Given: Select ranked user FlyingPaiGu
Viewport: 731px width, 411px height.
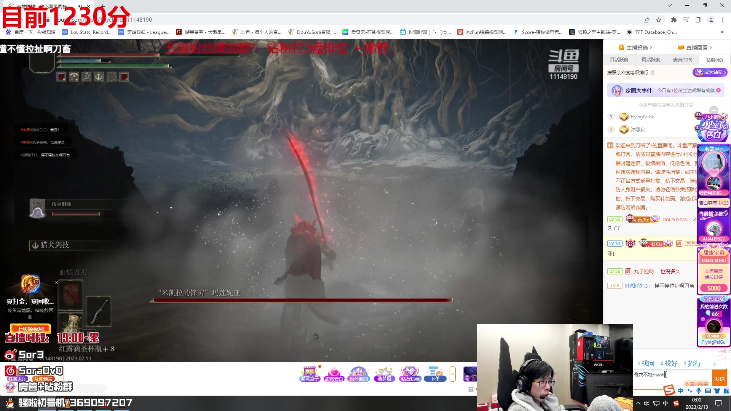Looking at the screenshot, I should point(642,117).
